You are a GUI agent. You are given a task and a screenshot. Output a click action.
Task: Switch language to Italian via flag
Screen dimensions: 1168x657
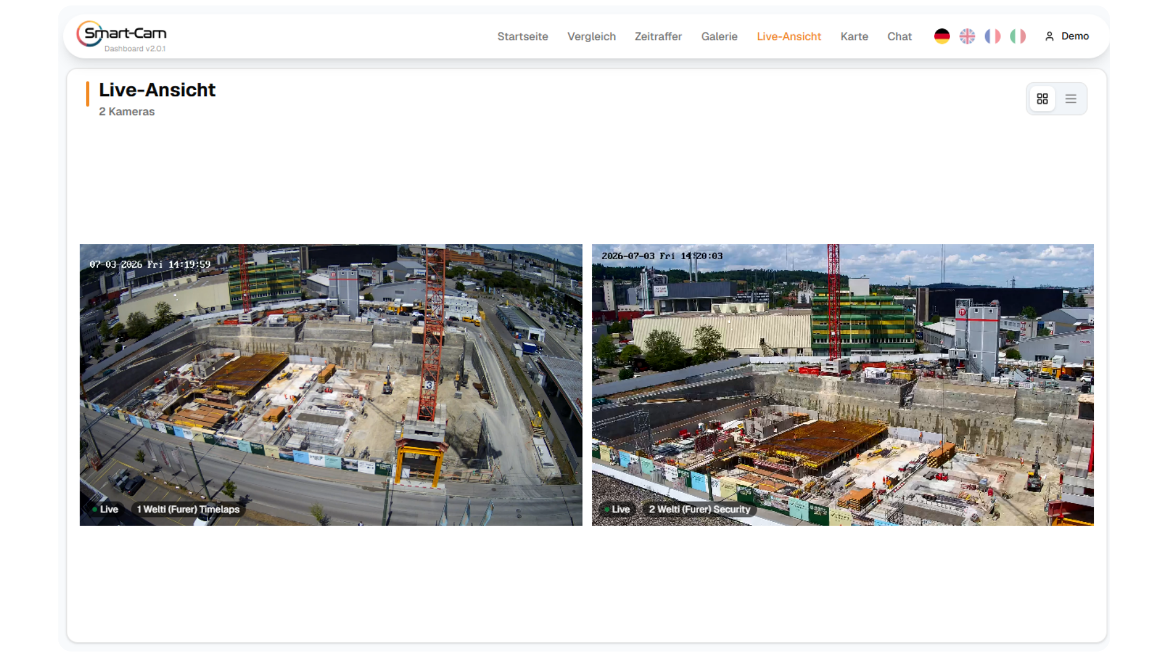(1018, 36)
